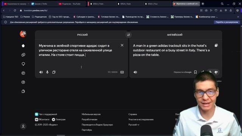Viewport: 242px width, 136px height.
Task: Click the swap languages arrows button
Action: [129, 35]
